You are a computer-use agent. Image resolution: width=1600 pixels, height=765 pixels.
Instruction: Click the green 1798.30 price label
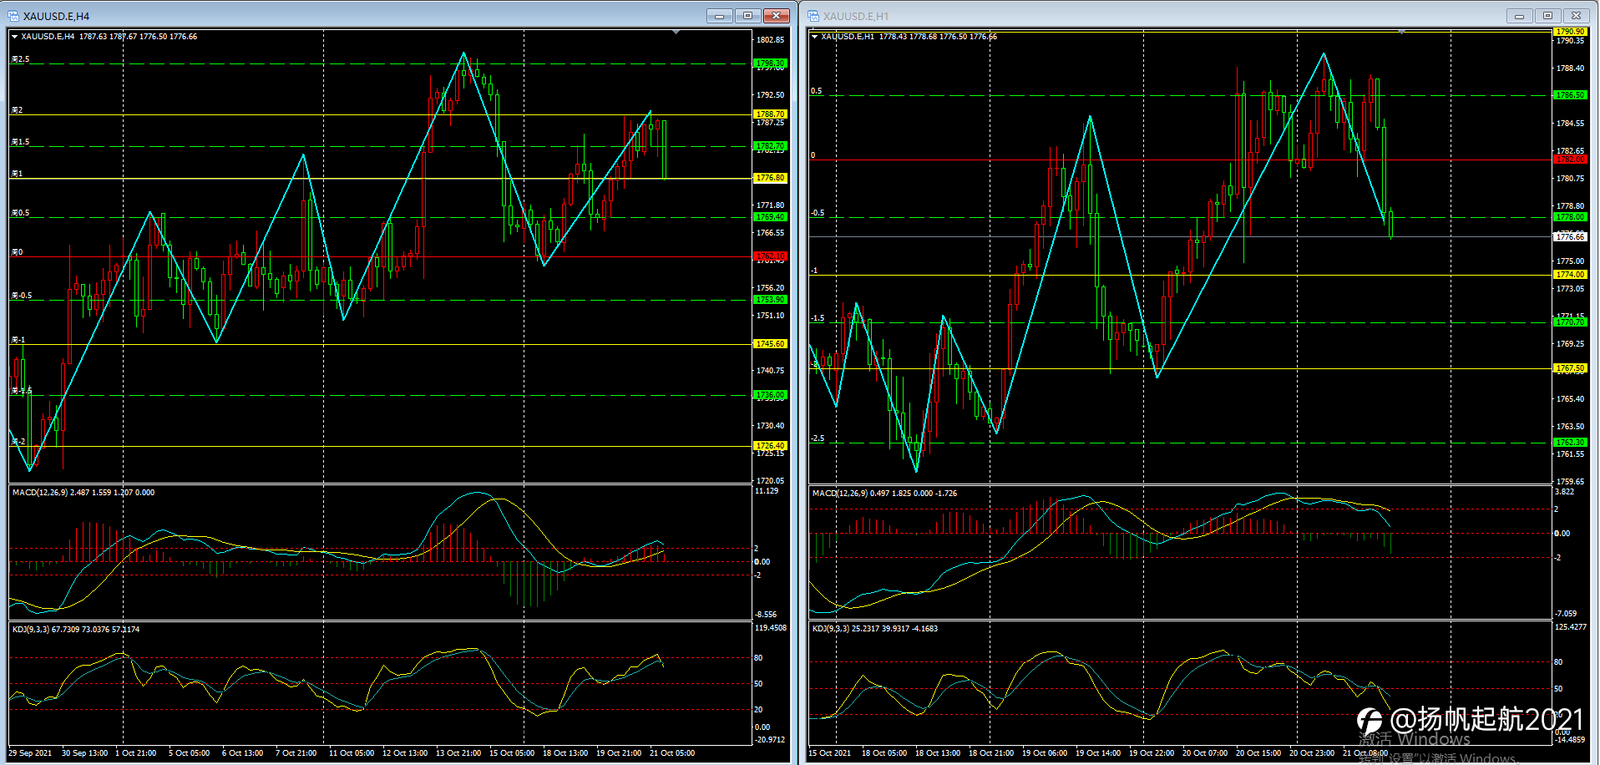(x=770, y=63)
